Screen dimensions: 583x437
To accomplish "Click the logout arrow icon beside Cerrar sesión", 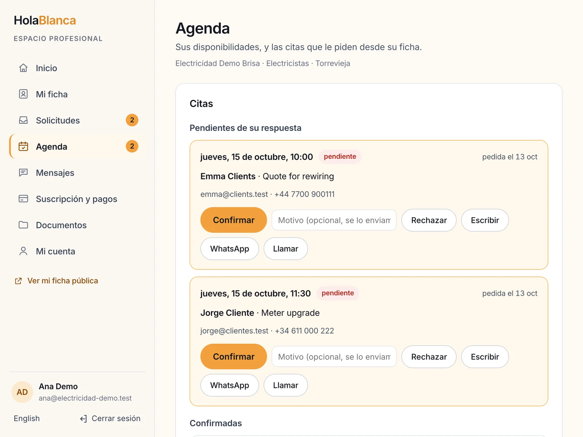I will click(x=83, y=419).
